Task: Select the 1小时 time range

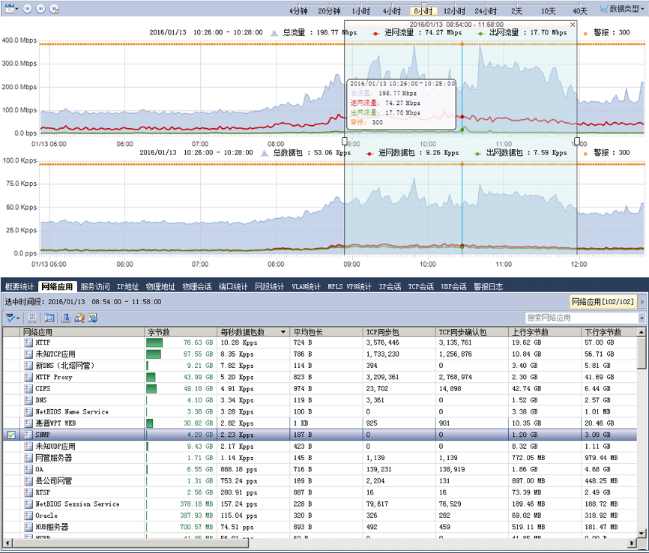Action: 360,11
